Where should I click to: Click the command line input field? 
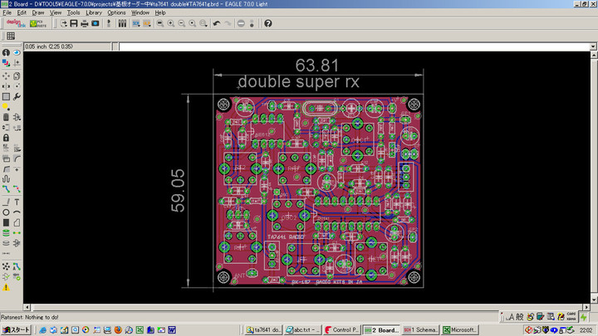[349, 46]
